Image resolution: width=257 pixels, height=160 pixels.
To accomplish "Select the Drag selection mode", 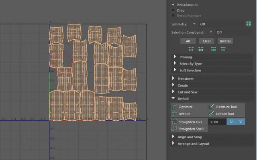I will [173, 10].
